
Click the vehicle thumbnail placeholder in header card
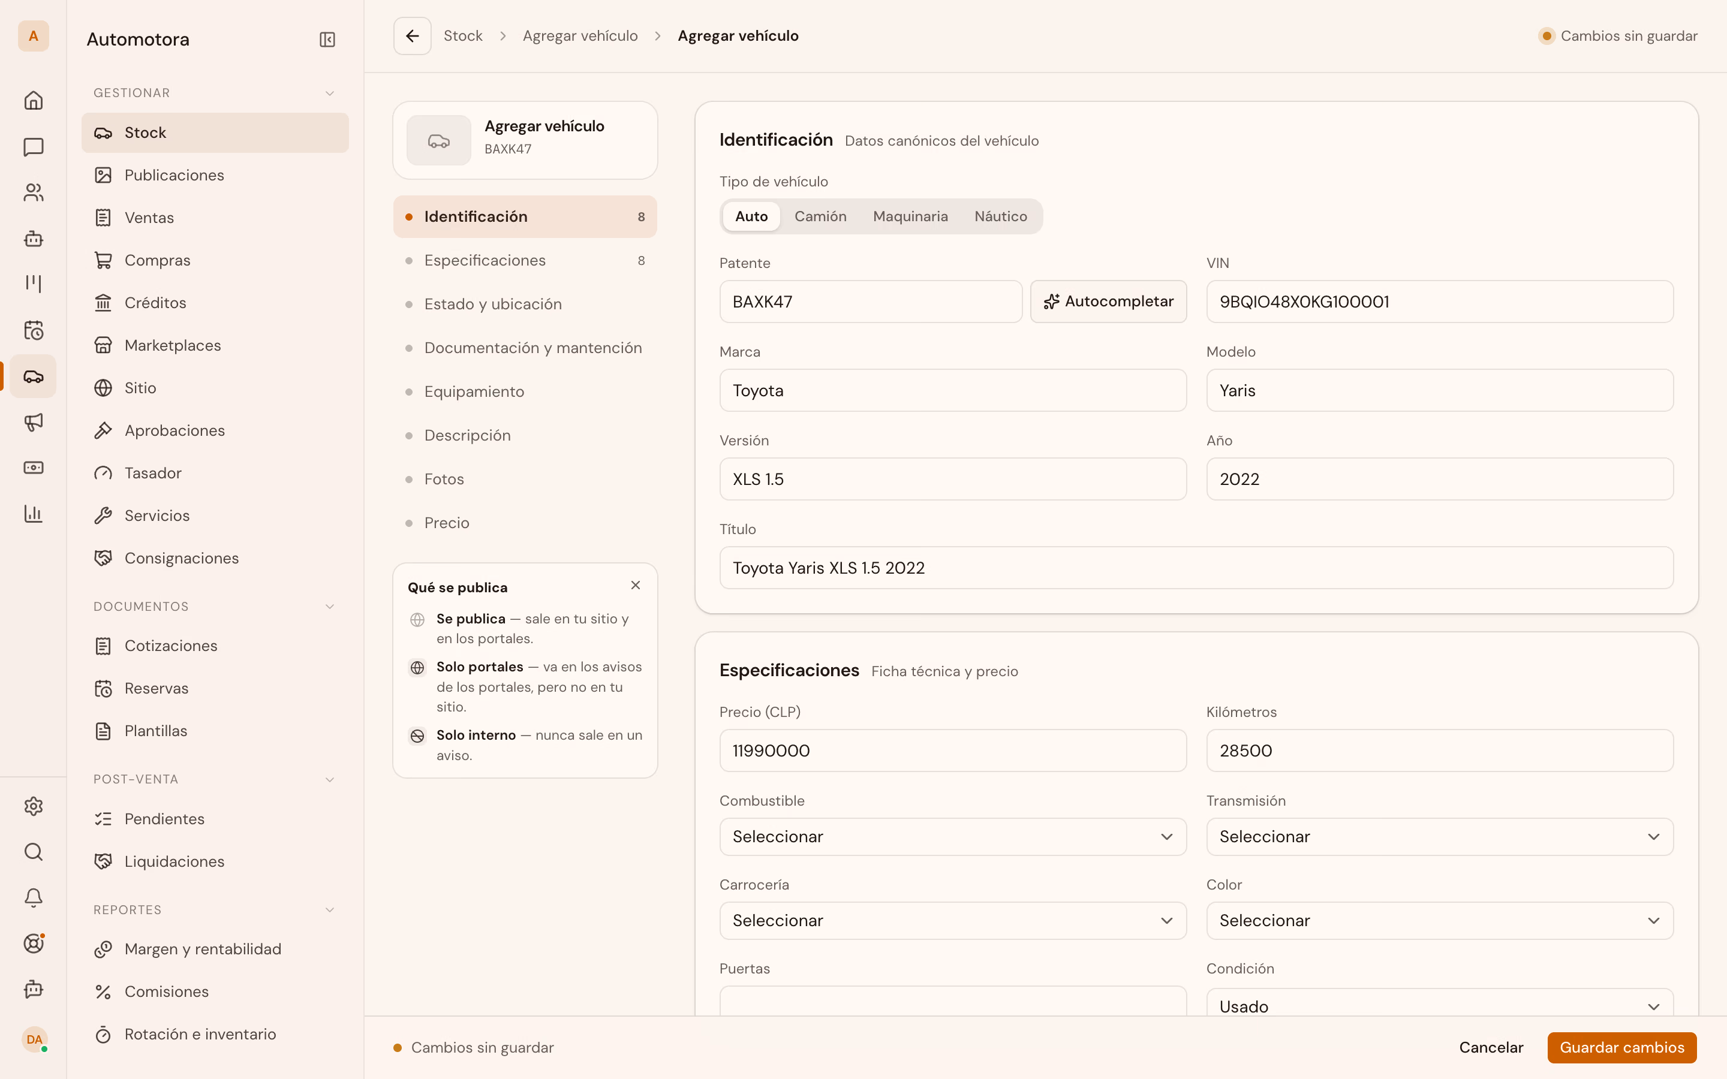[439, 141]
